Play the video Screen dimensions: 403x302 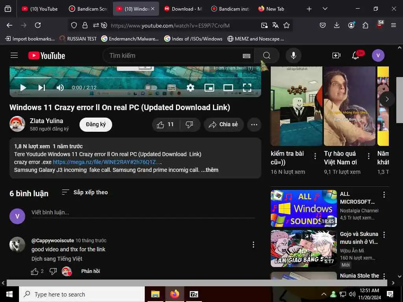pos(23,88)
